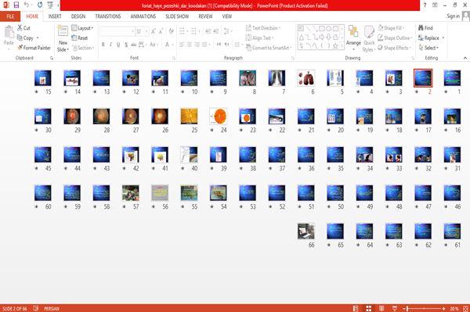Select slide 57 thumbnail
This screenshot has width=470, height=312.
(x=130, y=192)
